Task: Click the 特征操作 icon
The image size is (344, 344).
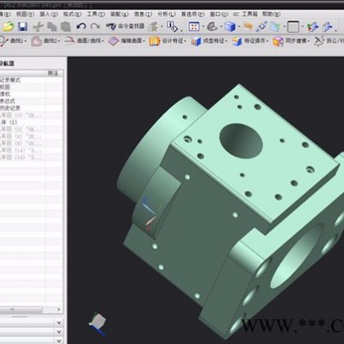Action: point(237,41)
